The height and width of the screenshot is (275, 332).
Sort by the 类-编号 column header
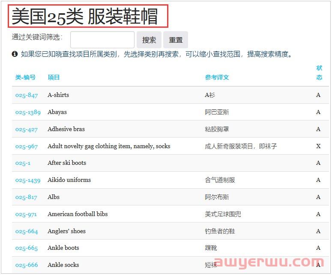(x=25, y=77)
